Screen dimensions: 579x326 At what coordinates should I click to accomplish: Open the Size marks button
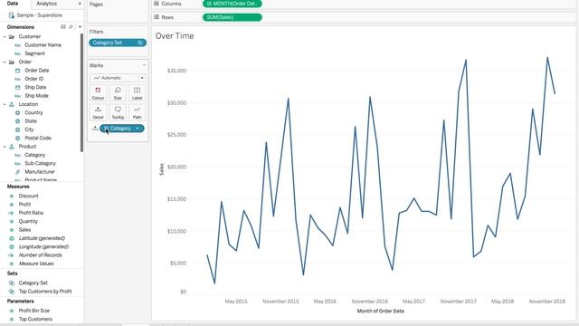click(x=118, y=93)
